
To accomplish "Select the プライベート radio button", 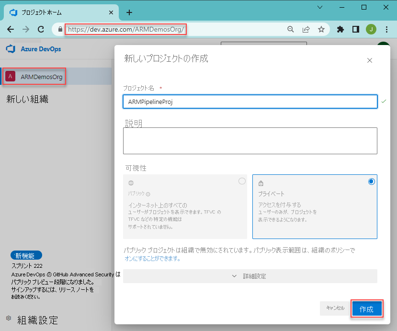I will pyautogui.click(x=371, y=182).
